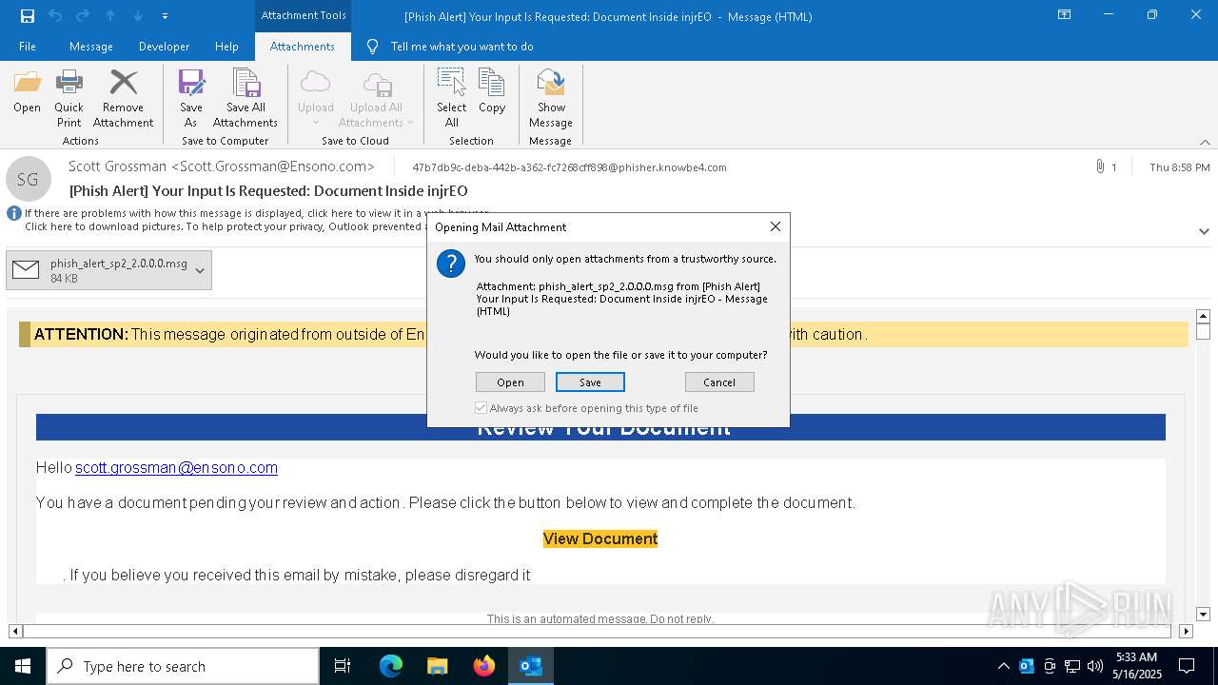Open the Help tab
1218x685 pixels.
226,47
